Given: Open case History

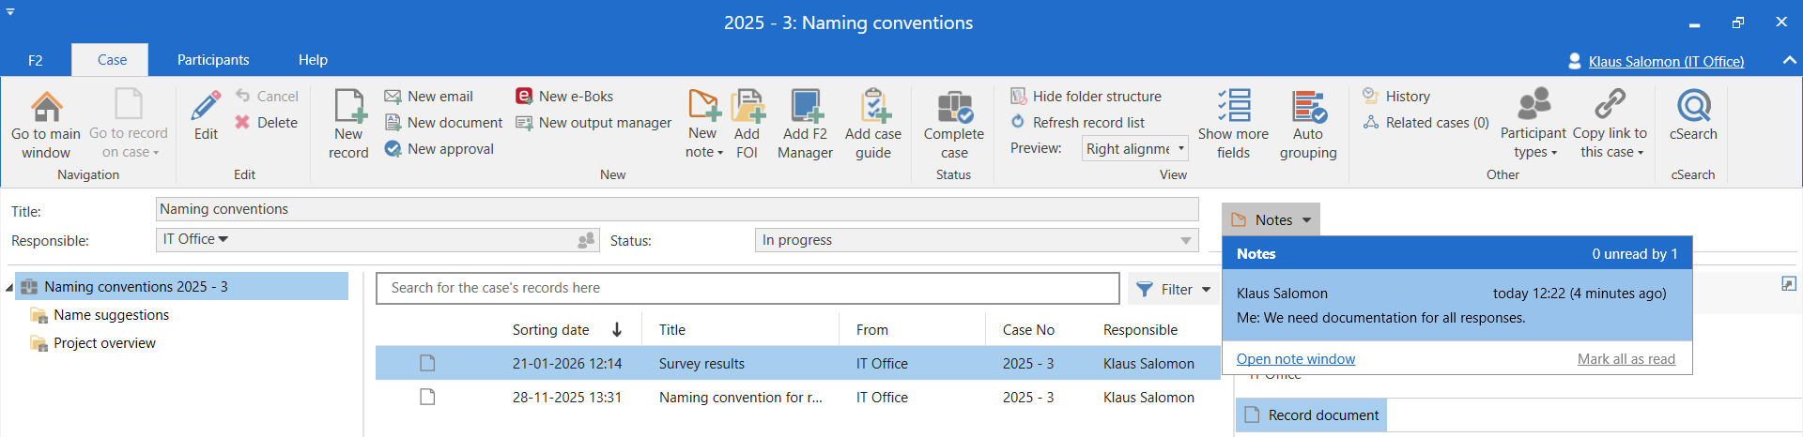Looking at the screenshot, I should (1396, 97).
